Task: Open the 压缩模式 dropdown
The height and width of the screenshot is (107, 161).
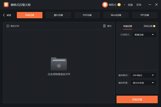Action: point(144,35)
